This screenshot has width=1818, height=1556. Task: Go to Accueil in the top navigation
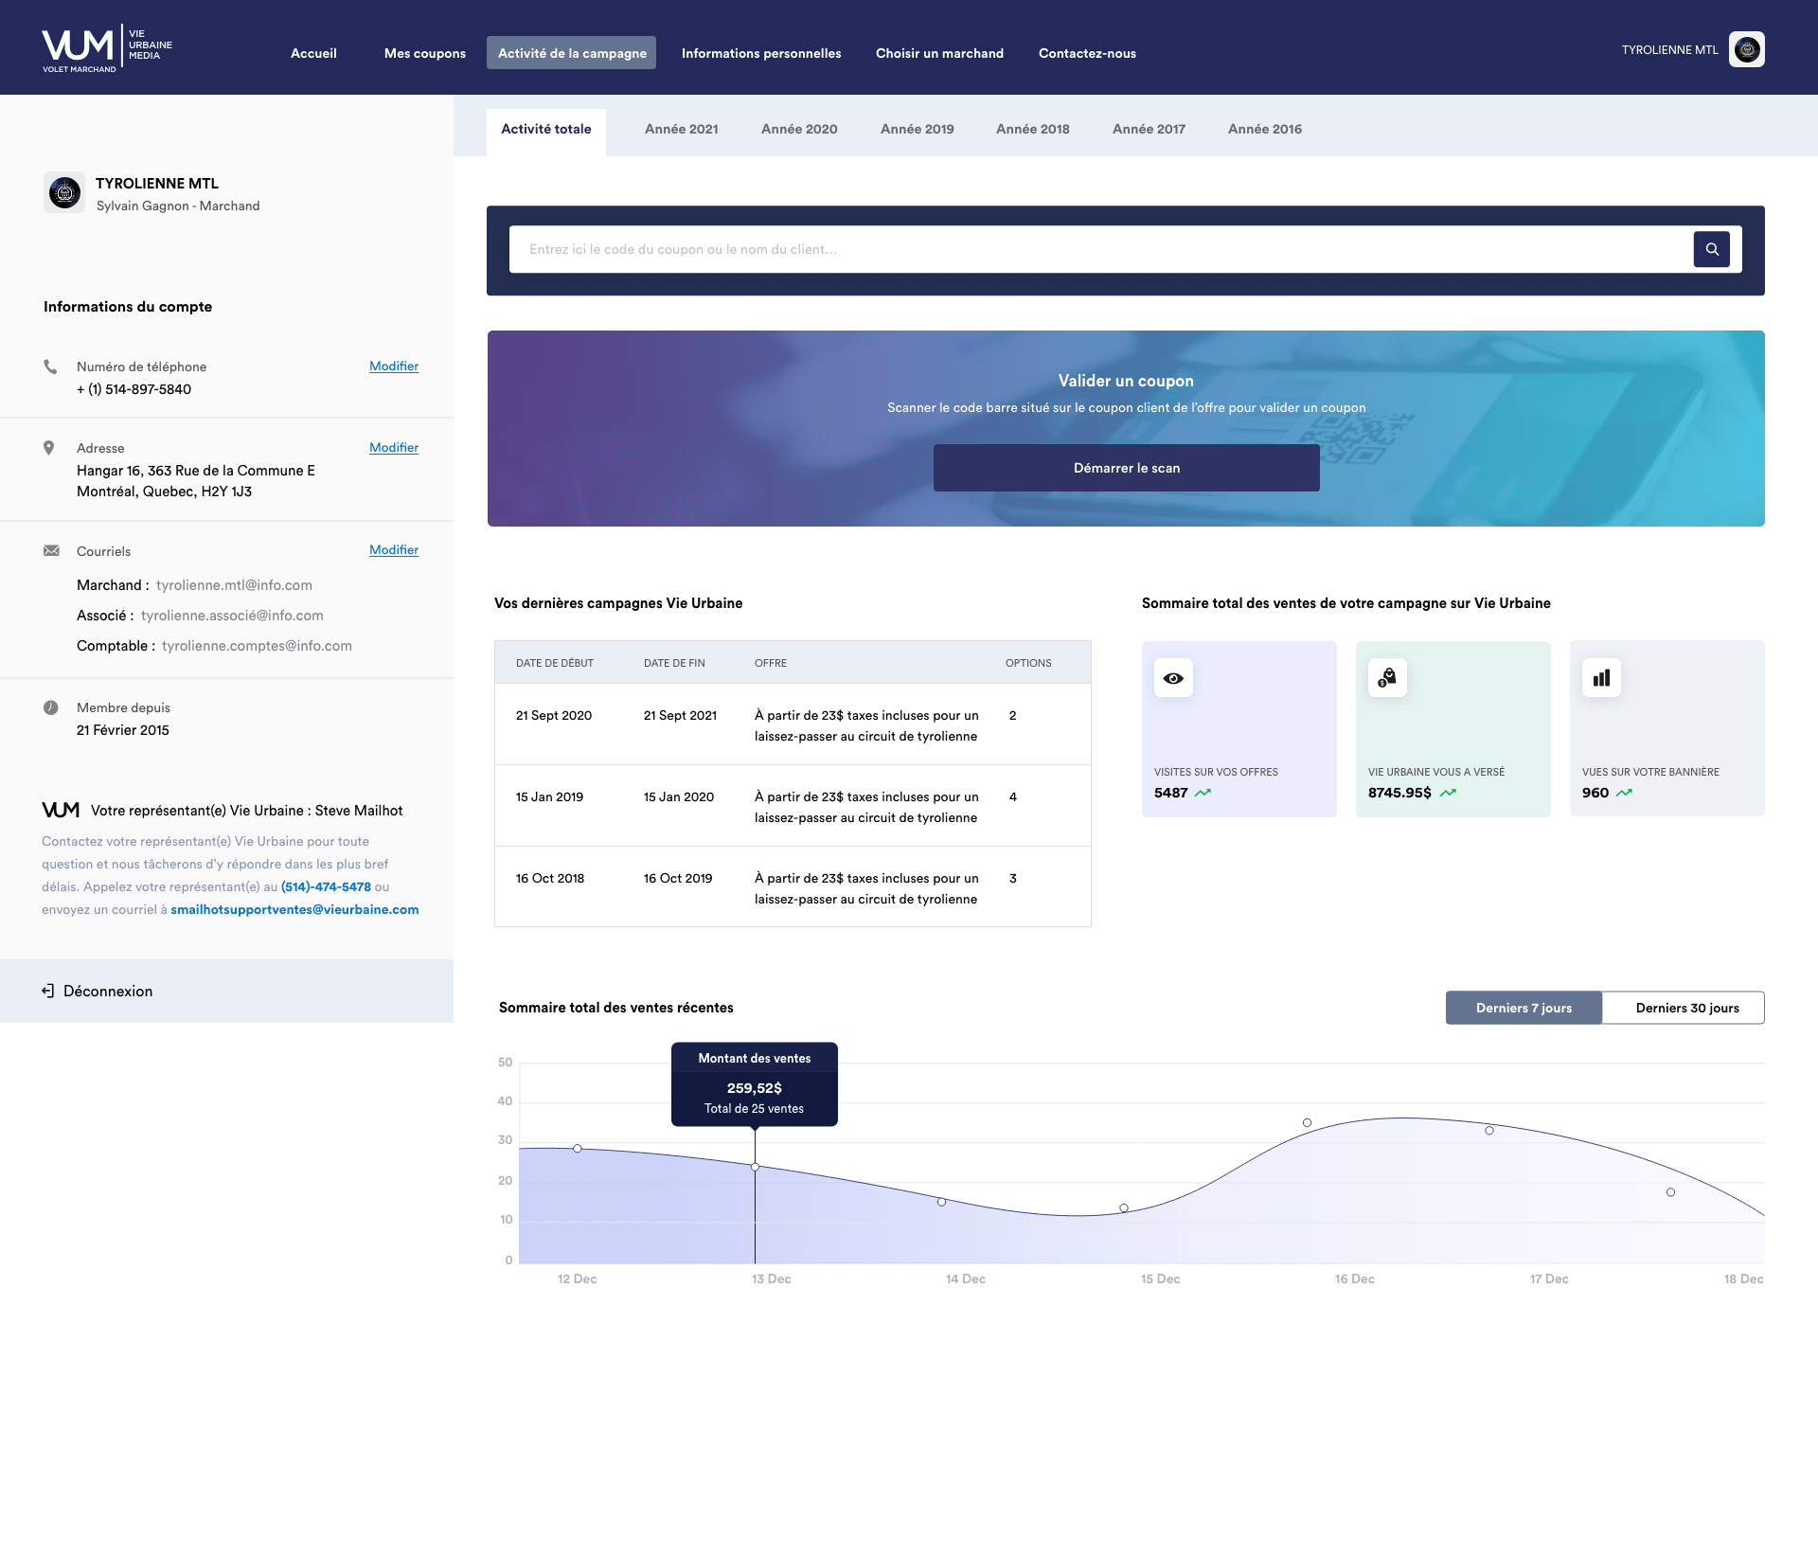[x=313, y=53]
